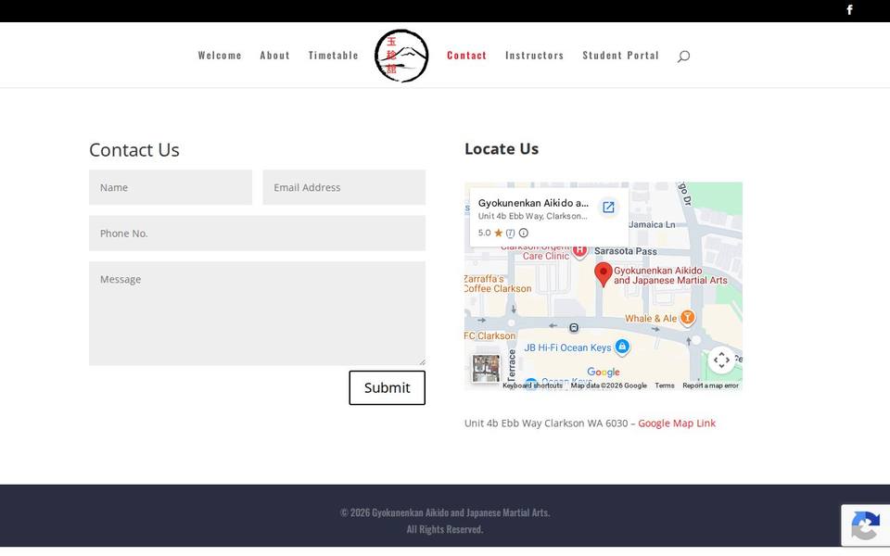Open the Facebook page icon
Viewport: 890px width, 556px height.
click(x=850, y=9)
